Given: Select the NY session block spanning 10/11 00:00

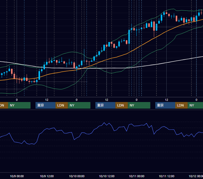Looking at the screenshot, I should [x=139, y=105].
